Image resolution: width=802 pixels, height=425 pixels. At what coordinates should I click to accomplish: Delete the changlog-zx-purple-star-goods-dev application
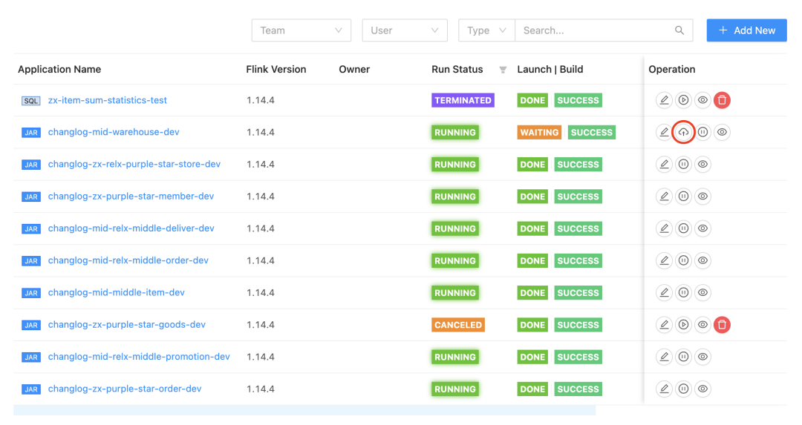722,325
